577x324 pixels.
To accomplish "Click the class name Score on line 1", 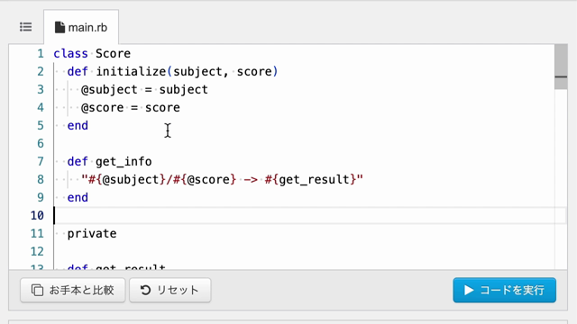I will (x=113, y=54).
